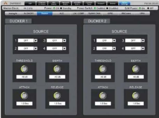Viewport: 159px width, 118px height.
Task: Click the Master Clock 44.1 kHz value
Action: pos(28,8)
